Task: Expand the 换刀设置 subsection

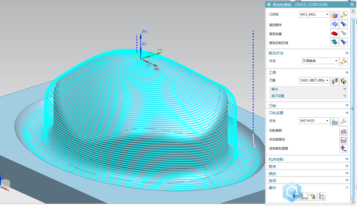Action: (x=345, y=96)
